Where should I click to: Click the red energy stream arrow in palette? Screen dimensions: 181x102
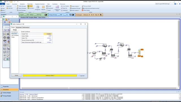click(9, 22)
